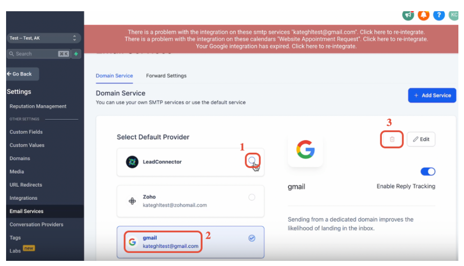The width and height of the screenshot is (464, 266).
Task: Click the search magnifier icon in sidebar
Action: (x=12, y=53)
